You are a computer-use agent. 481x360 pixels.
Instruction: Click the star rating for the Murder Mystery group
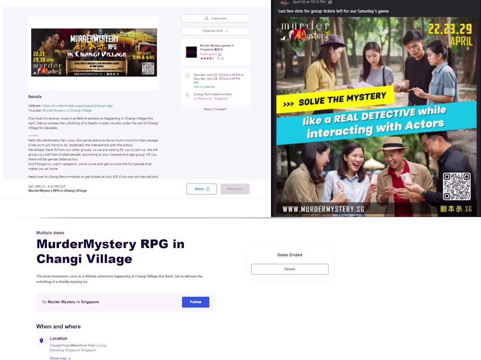[x=208, y=58]
